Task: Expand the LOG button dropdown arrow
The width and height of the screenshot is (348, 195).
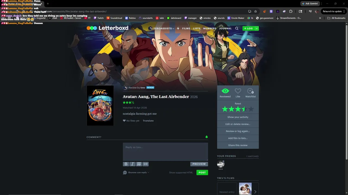Action: [256, 28]
